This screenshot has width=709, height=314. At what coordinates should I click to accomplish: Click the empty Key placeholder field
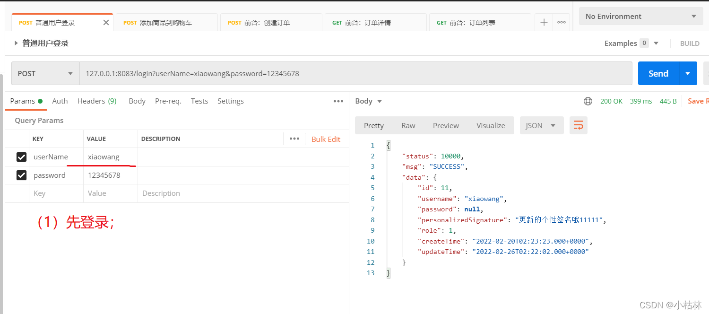point(56,193)
